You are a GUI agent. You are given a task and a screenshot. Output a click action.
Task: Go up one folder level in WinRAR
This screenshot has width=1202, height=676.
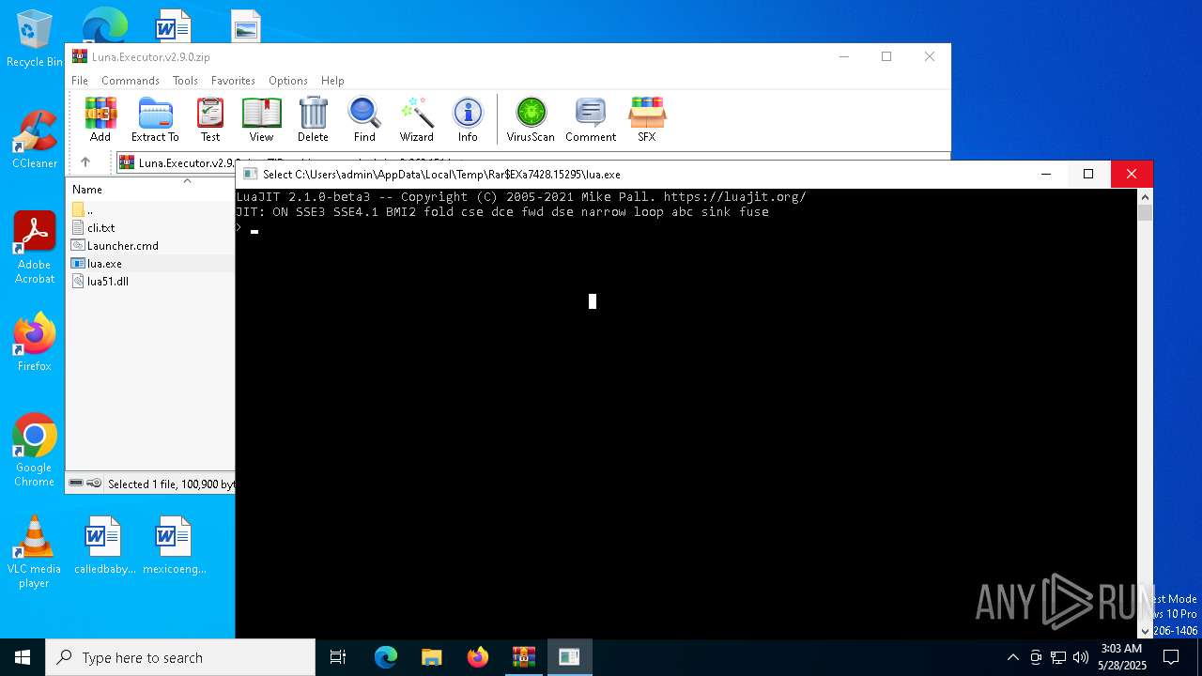tap(85, 162)
